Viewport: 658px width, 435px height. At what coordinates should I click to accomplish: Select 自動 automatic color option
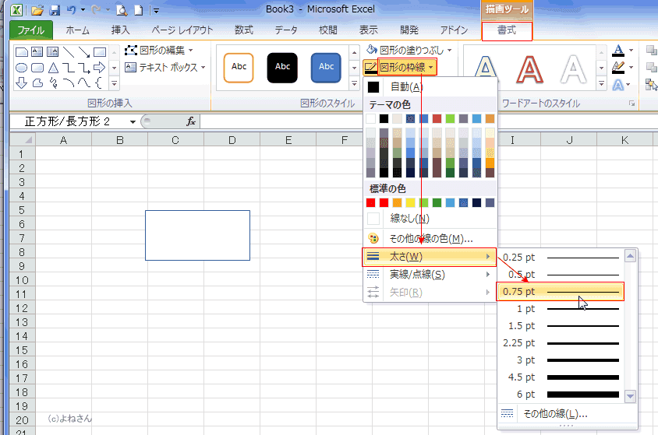(405, 87)
